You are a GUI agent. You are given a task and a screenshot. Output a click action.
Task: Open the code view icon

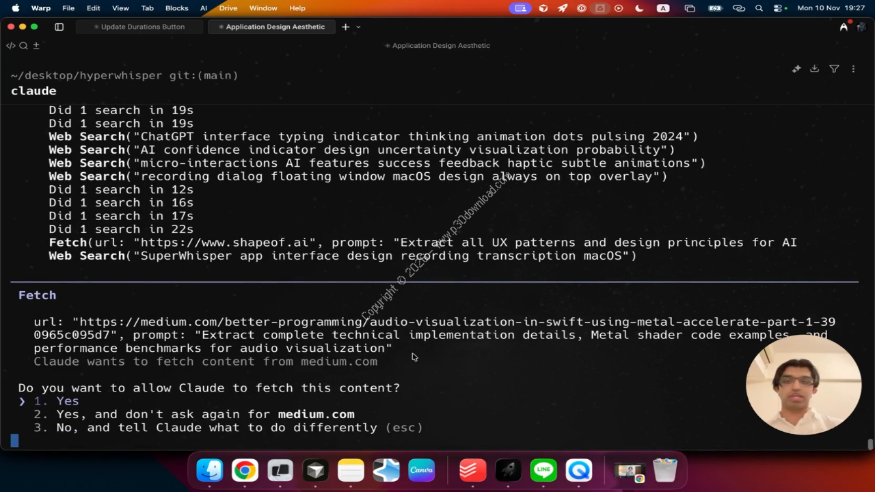[10, 46]
